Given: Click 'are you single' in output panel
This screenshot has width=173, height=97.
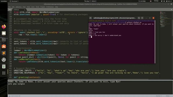Looking at the screenshot, I should 16,84.
